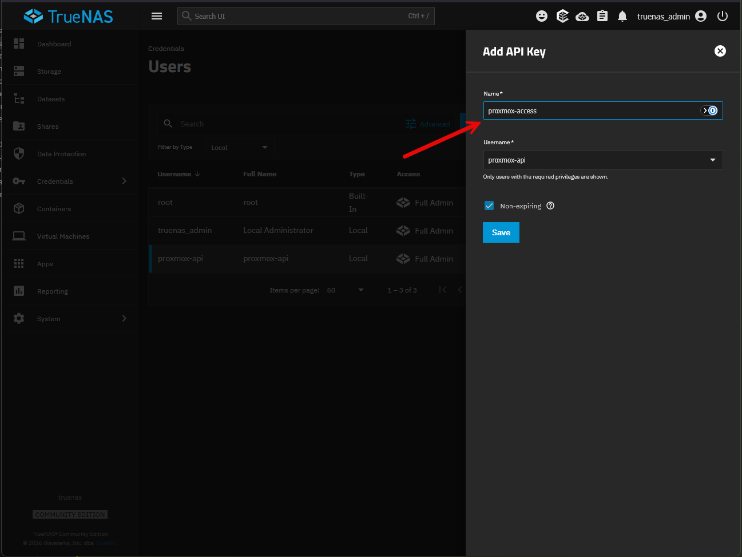The height and width of the screenshot is (557, 742).
Task: Click the Data Protection shield icon
Action: pos(19,153)
